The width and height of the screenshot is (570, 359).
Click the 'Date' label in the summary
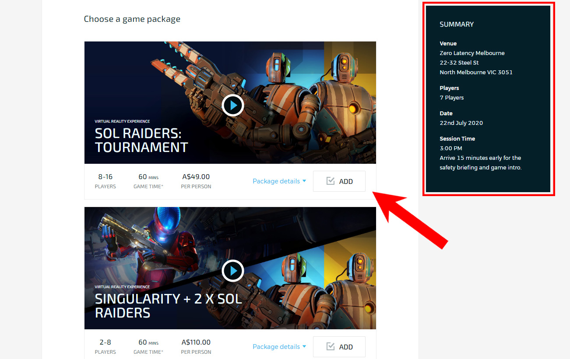446,114
